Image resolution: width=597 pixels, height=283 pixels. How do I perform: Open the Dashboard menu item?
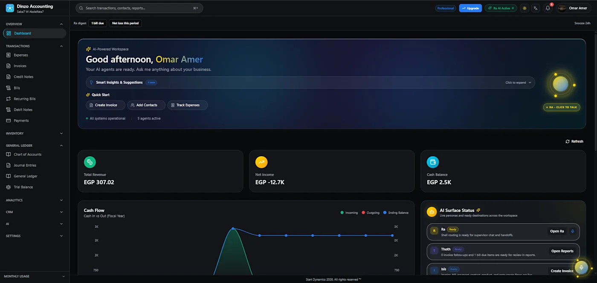35,33
